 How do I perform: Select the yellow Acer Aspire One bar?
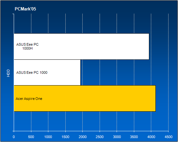[x=85, y=99]
